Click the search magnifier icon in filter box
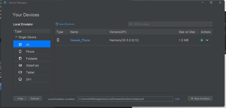 click(x=131, y=24)
